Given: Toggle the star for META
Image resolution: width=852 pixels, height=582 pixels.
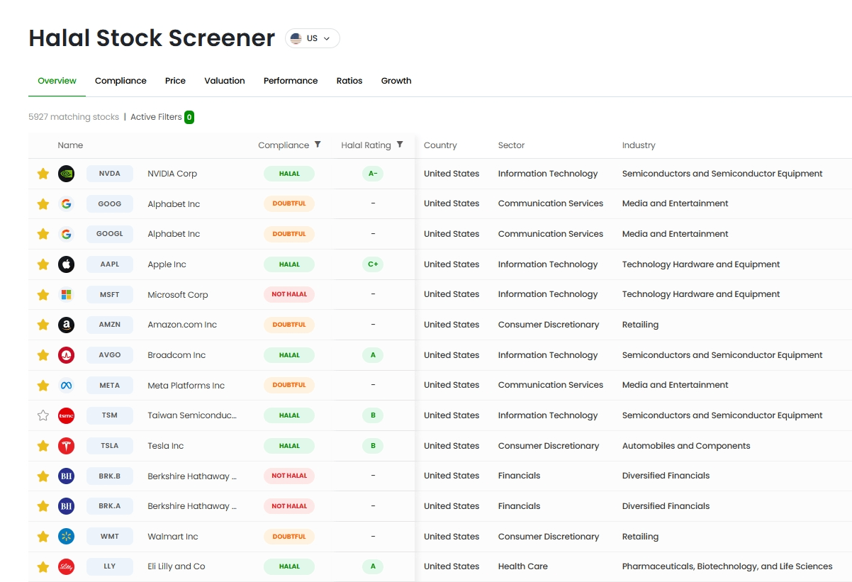Looking at the screenshot, I should coord(43,386).
